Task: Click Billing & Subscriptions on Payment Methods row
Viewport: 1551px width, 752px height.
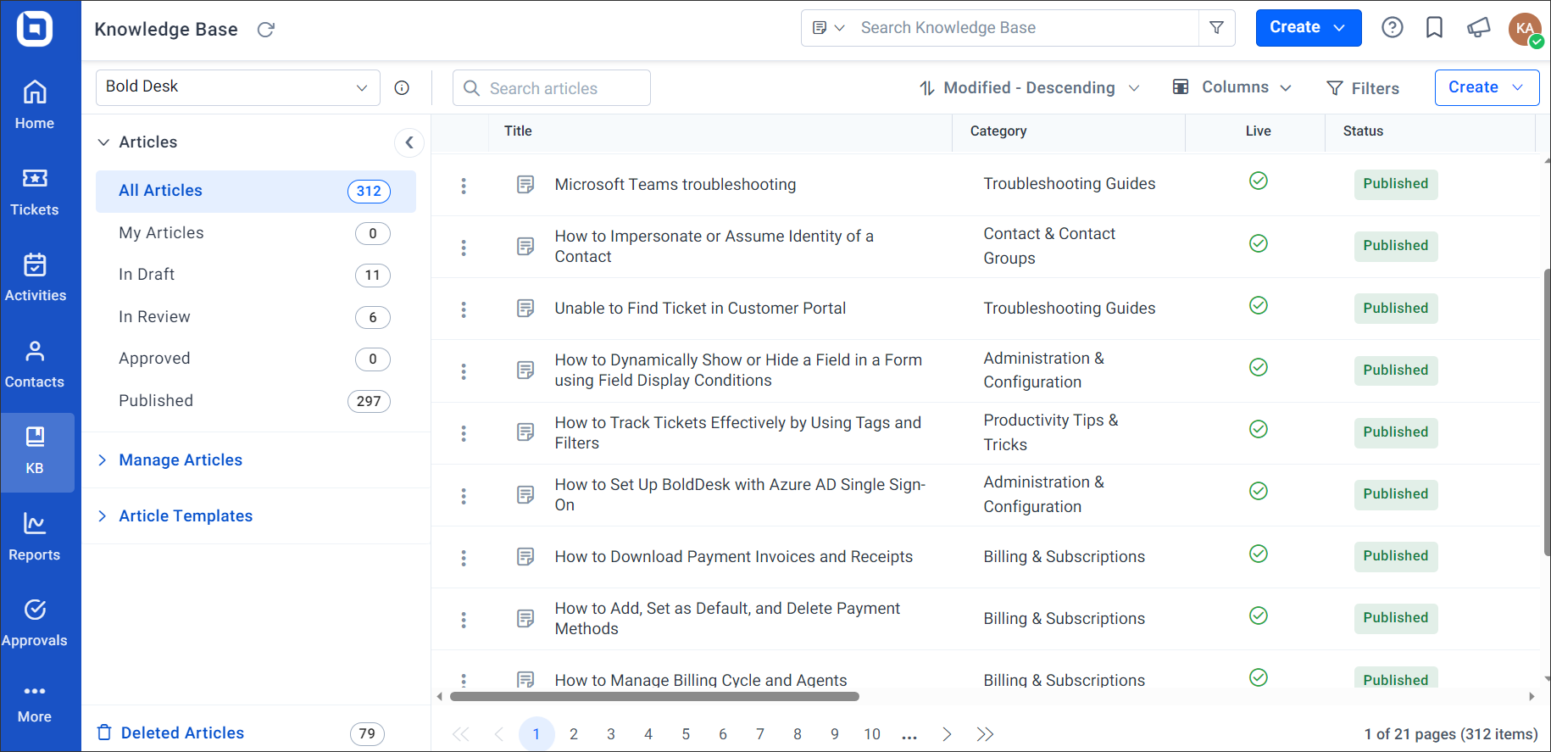Action: pos(1065,619)
